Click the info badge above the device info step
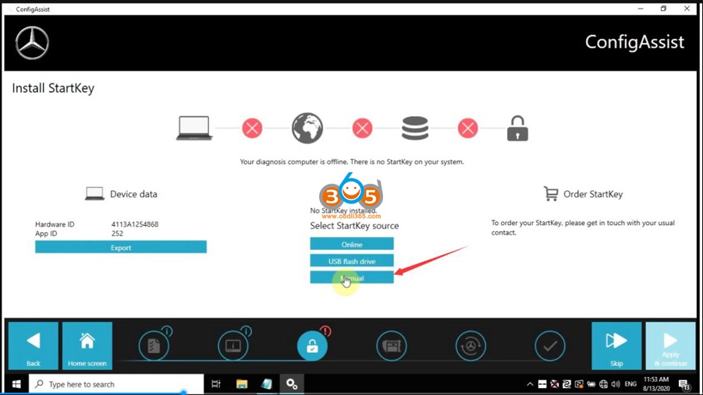This screenshot has height=395, width=703. coord(247,331)
